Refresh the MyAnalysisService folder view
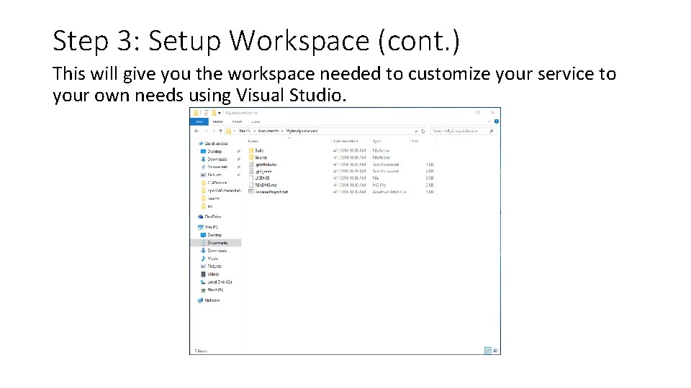691x388 pixels. [x=423, y=131]
